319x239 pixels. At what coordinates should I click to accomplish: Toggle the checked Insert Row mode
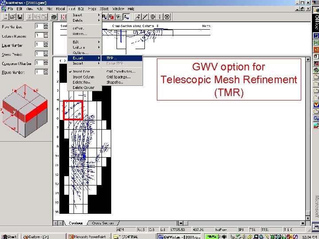click(85, 72)
